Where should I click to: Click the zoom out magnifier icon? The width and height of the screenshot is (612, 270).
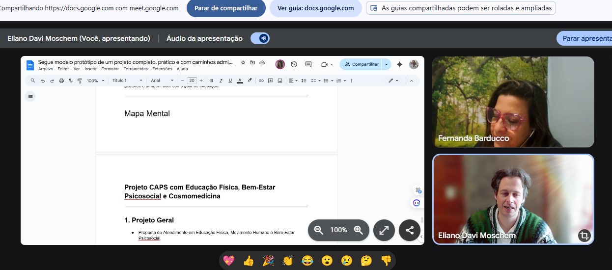pos(319,230)
